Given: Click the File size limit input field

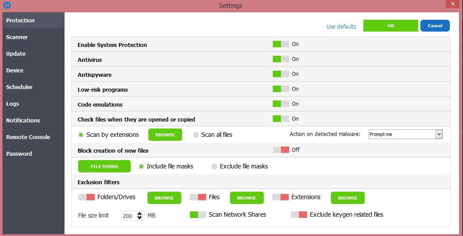Looking at the screenshot, I should (x=128, y=216).
